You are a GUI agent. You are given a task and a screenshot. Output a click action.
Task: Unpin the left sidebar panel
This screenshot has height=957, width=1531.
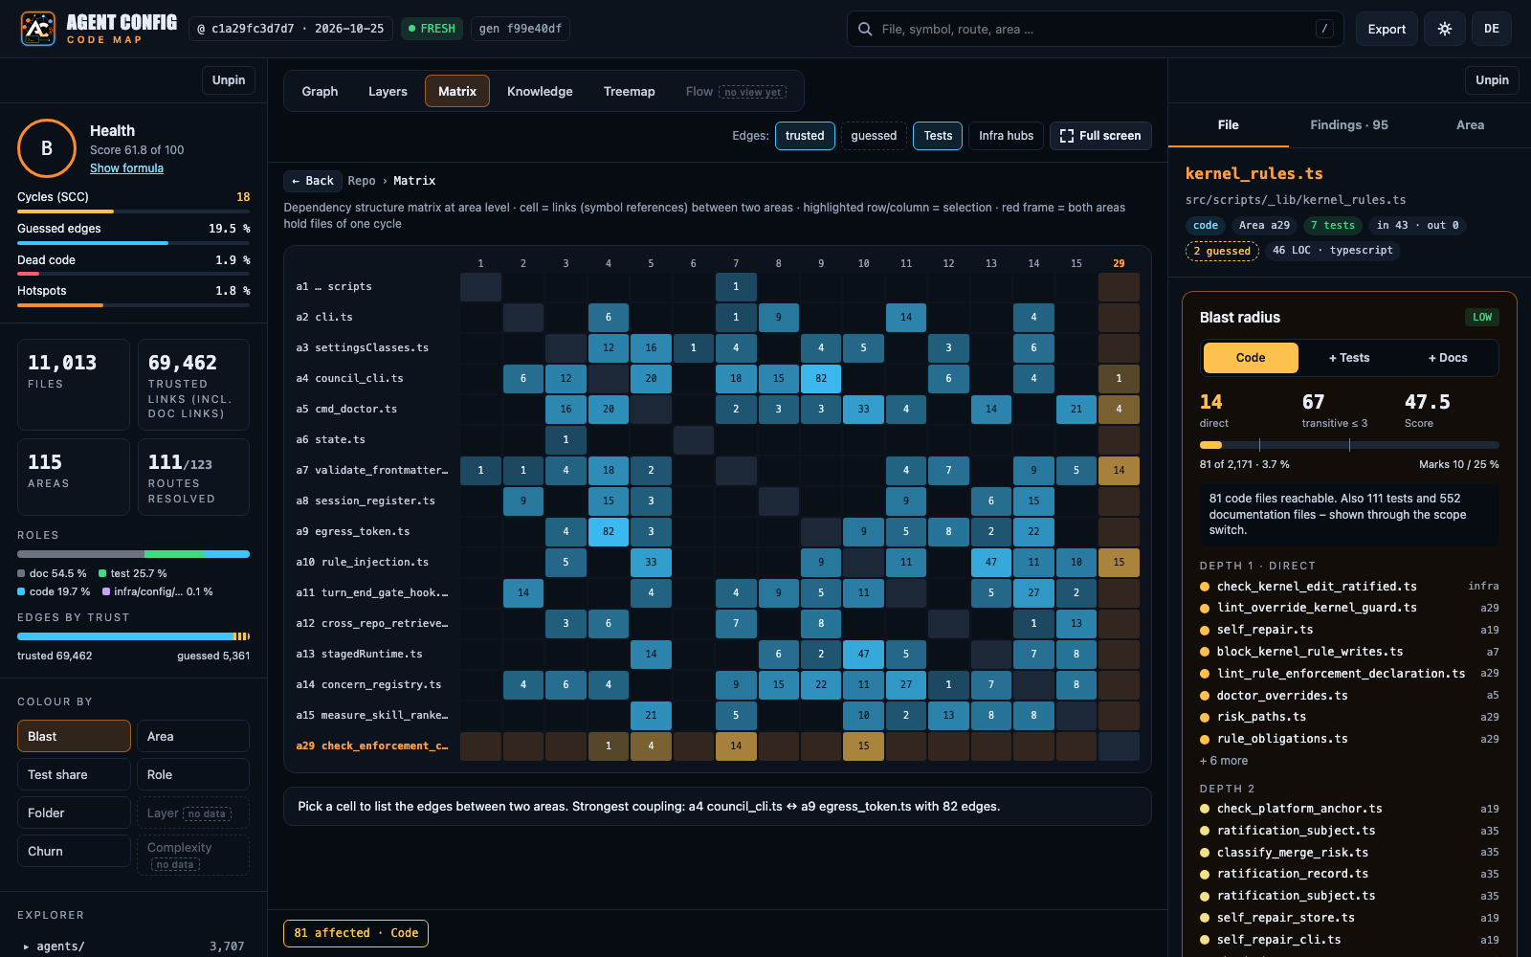[x=229, y=80]
